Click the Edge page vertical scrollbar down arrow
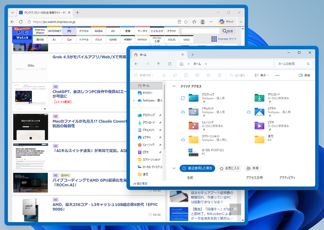Viewport: 324px width, 230px height. tap(243, 220)
